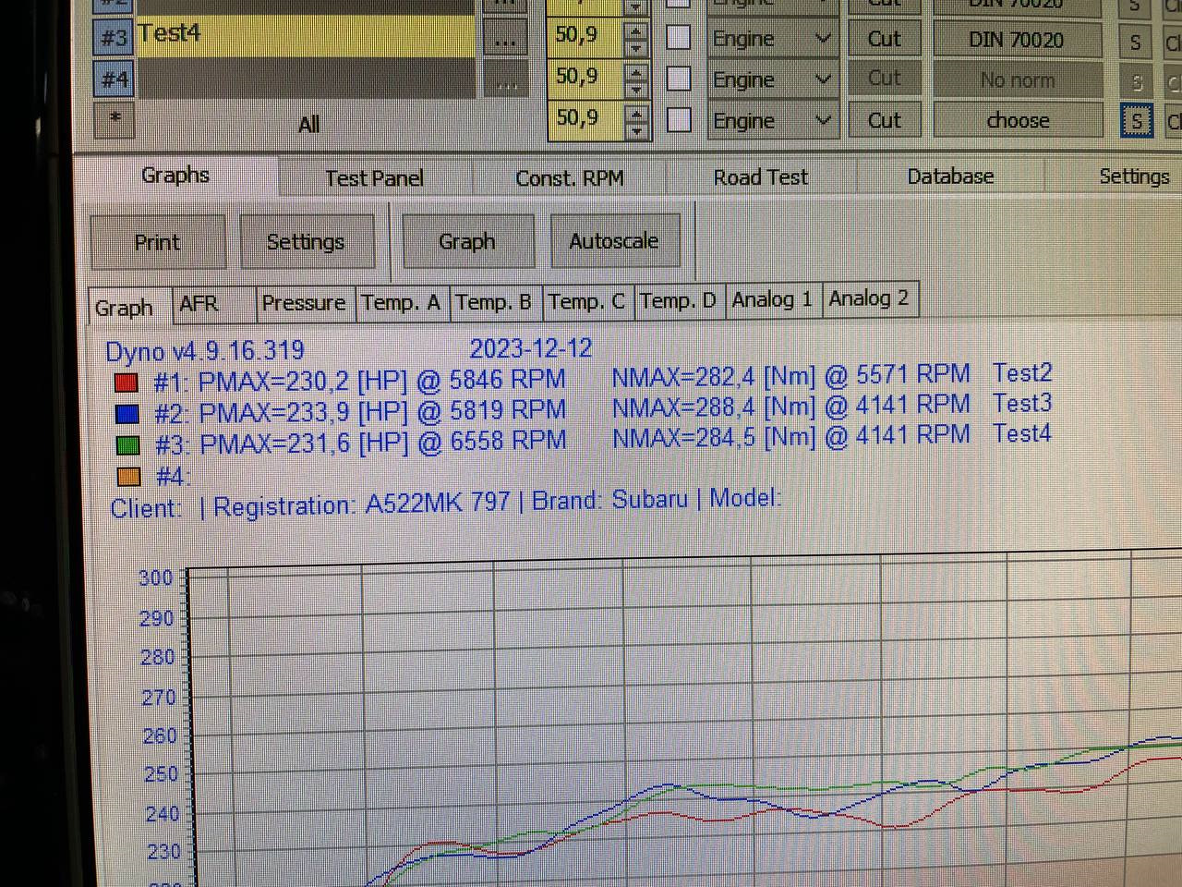Switch to the Graphs main tab
The image size is (1182, 887).
coord(175,175)
